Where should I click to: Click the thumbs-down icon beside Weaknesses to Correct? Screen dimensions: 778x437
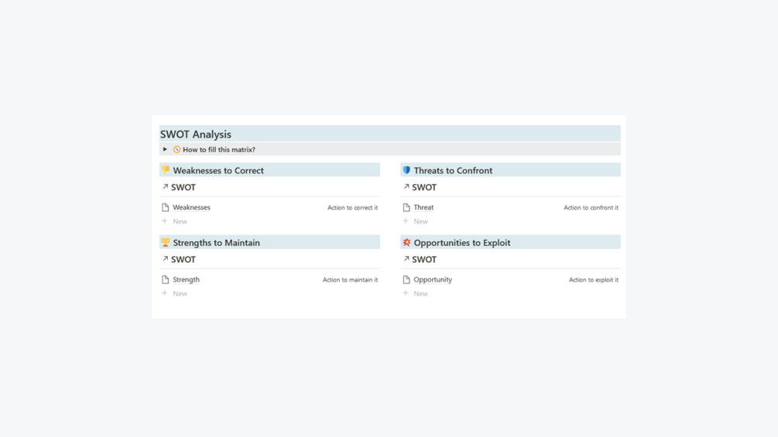(x=165, y=170)
